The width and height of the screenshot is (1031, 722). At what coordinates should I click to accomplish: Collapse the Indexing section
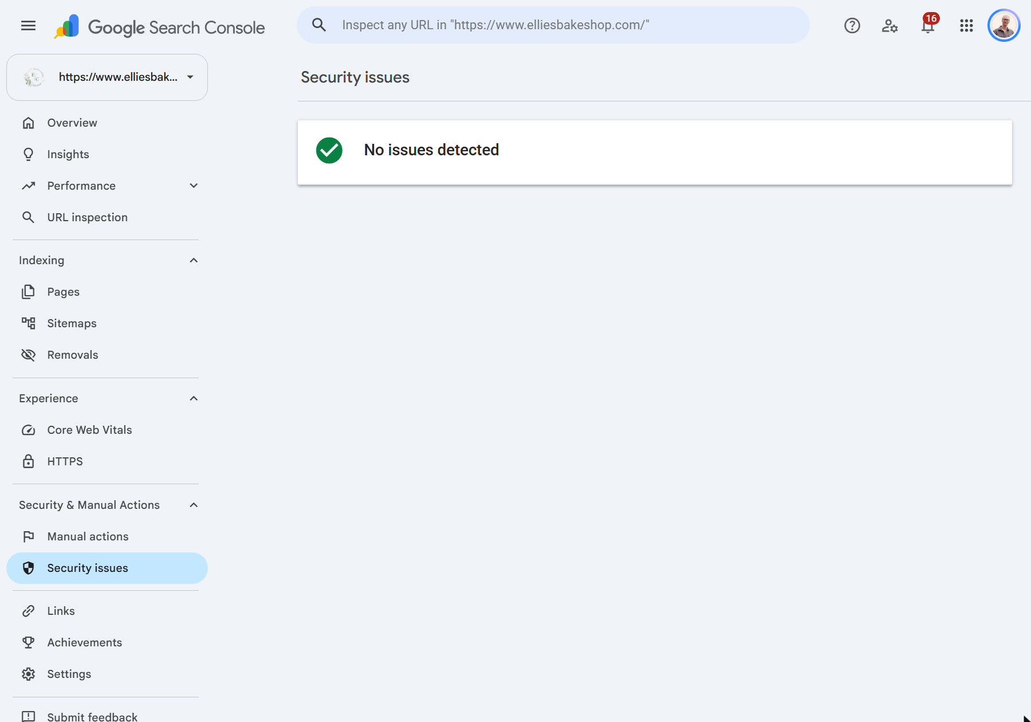tap(194, 261)
